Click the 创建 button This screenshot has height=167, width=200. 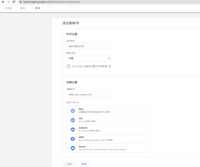click(x=69, y=164)
